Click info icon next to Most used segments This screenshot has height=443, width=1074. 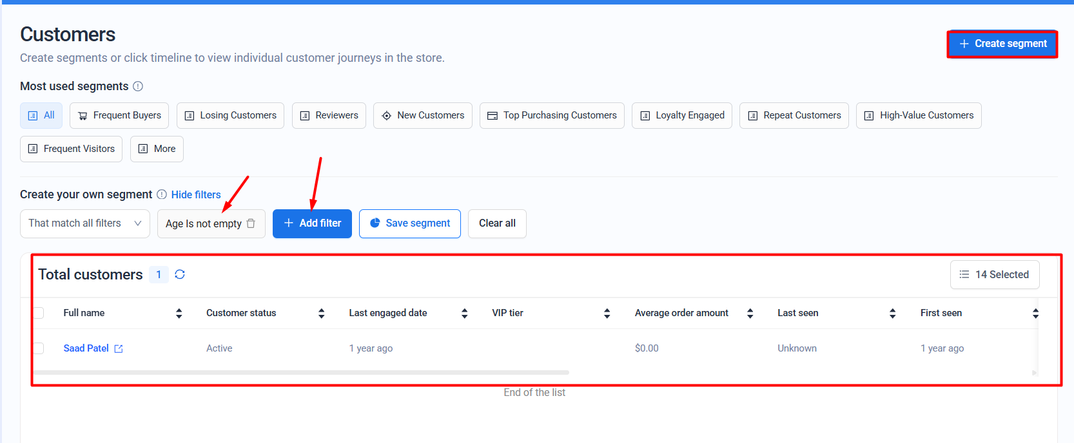138,86
